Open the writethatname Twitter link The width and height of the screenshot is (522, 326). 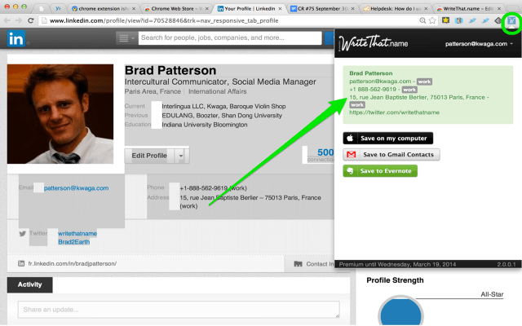(77, 234)
